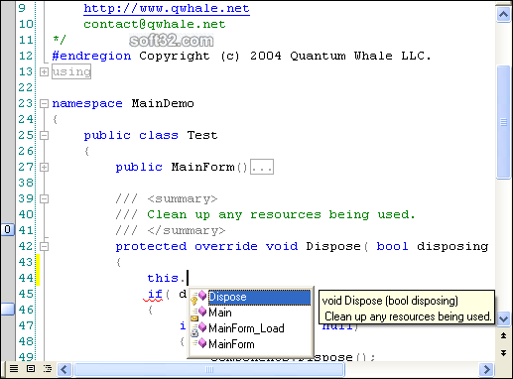
Task: Click the class name 'Test'
Action: (x=202, y=135)
